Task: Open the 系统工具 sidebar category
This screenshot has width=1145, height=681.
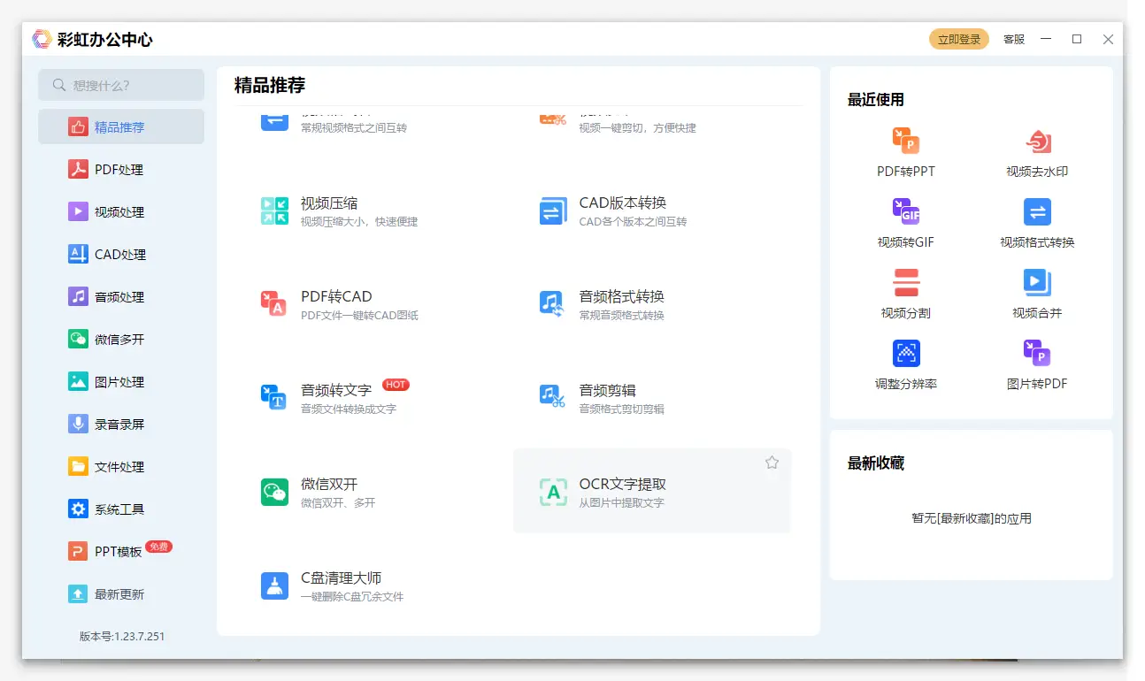Action: tap(119, 509)
